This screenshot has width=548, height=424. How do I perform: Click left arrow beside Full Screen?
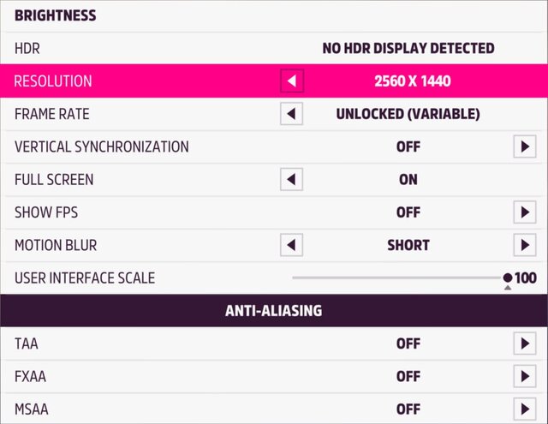click(292, 180)
